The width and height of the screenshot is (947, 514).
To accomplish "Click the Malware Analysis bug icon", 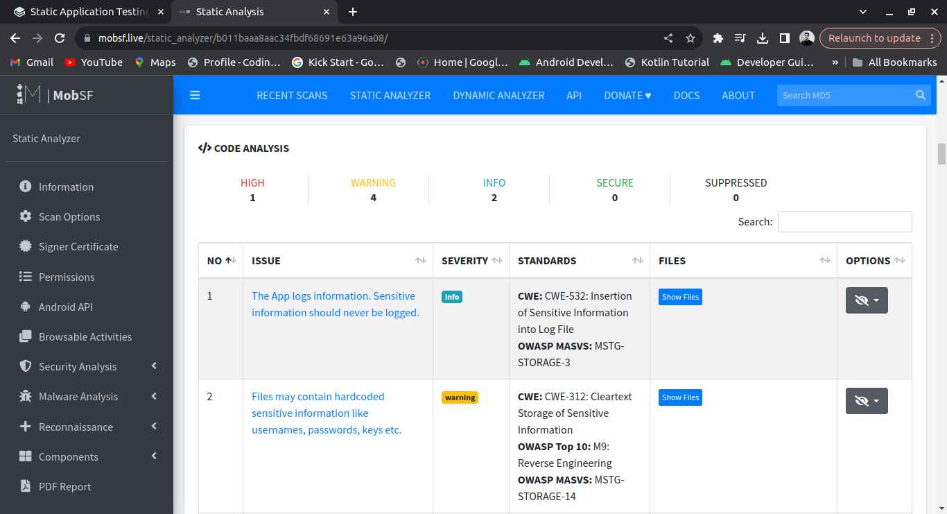I will 26,397.
